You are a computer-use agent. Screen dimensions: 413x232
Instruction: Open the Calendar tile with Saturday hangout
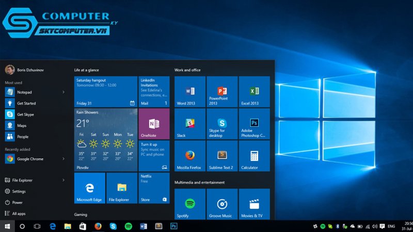[x=106, y=92]
